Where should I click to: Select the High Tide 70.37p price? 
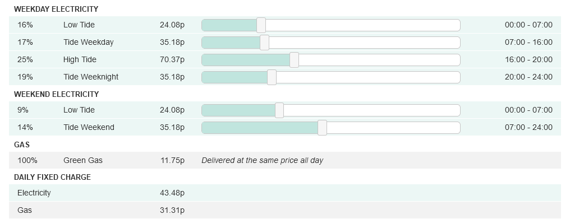pyautogui.click(x=172, y=59)
